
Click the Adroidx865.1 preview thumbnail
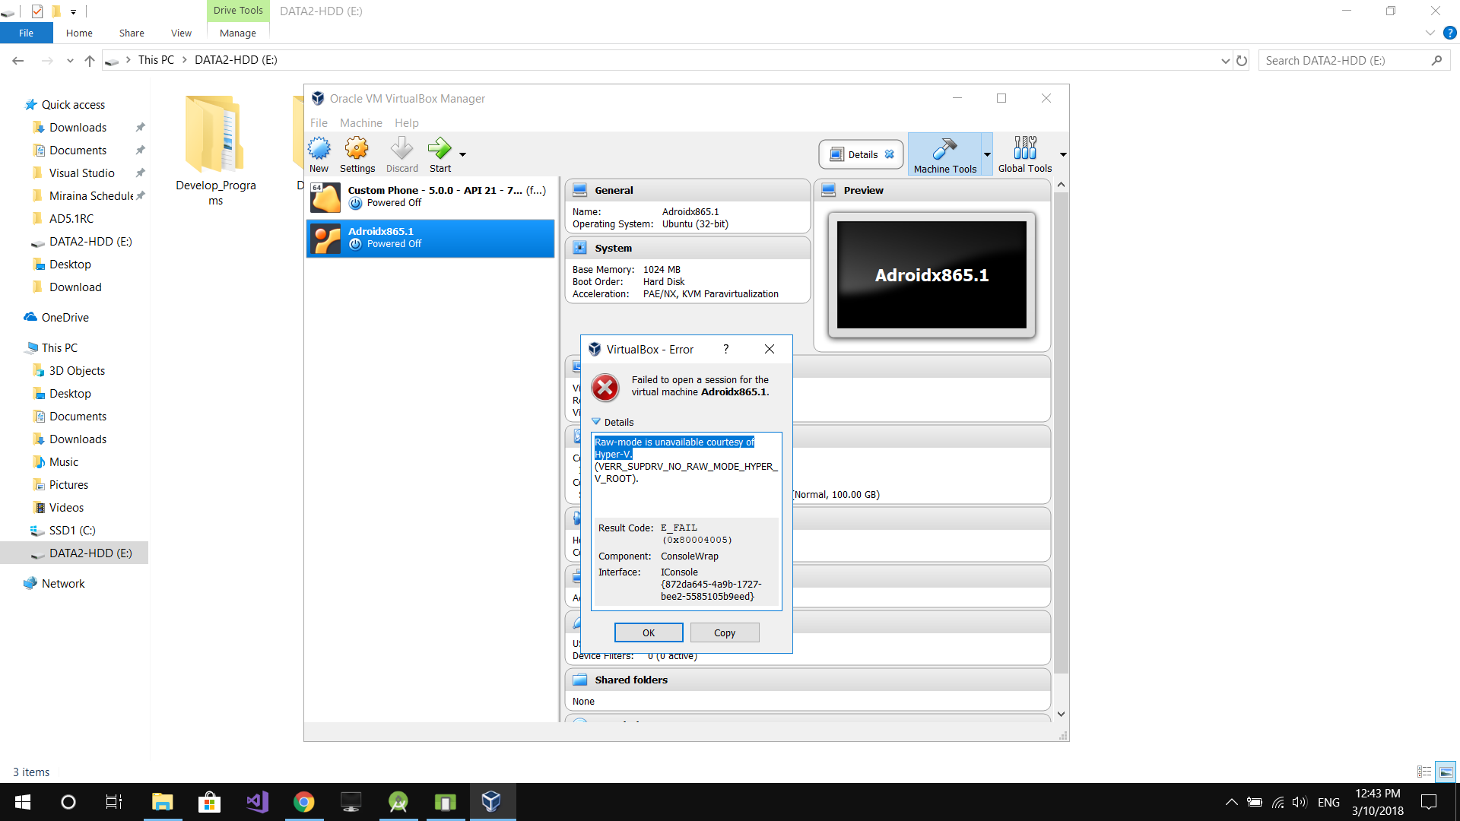932,274
